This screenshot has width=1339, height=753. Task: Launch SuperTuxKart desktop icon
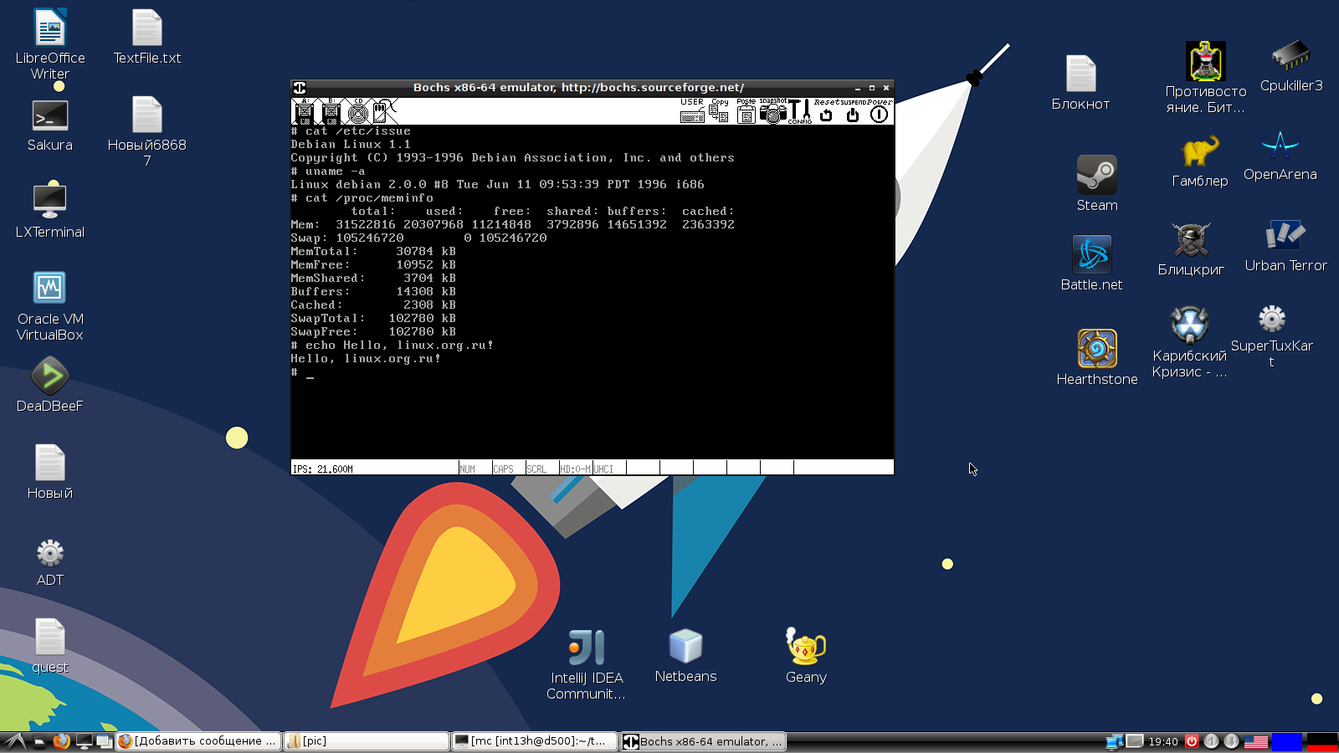point(1272,336)
